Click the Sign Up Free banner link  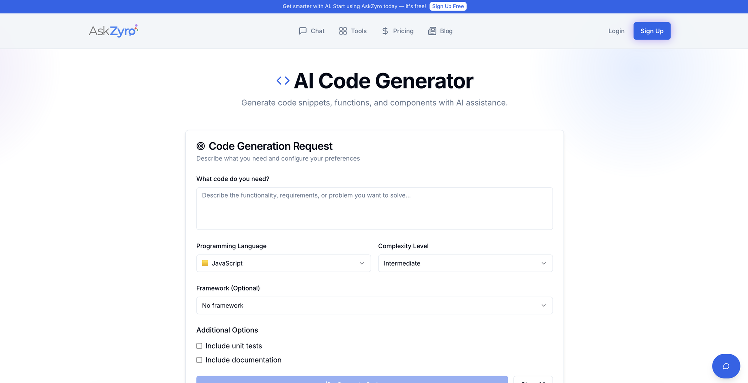(448, 6)
